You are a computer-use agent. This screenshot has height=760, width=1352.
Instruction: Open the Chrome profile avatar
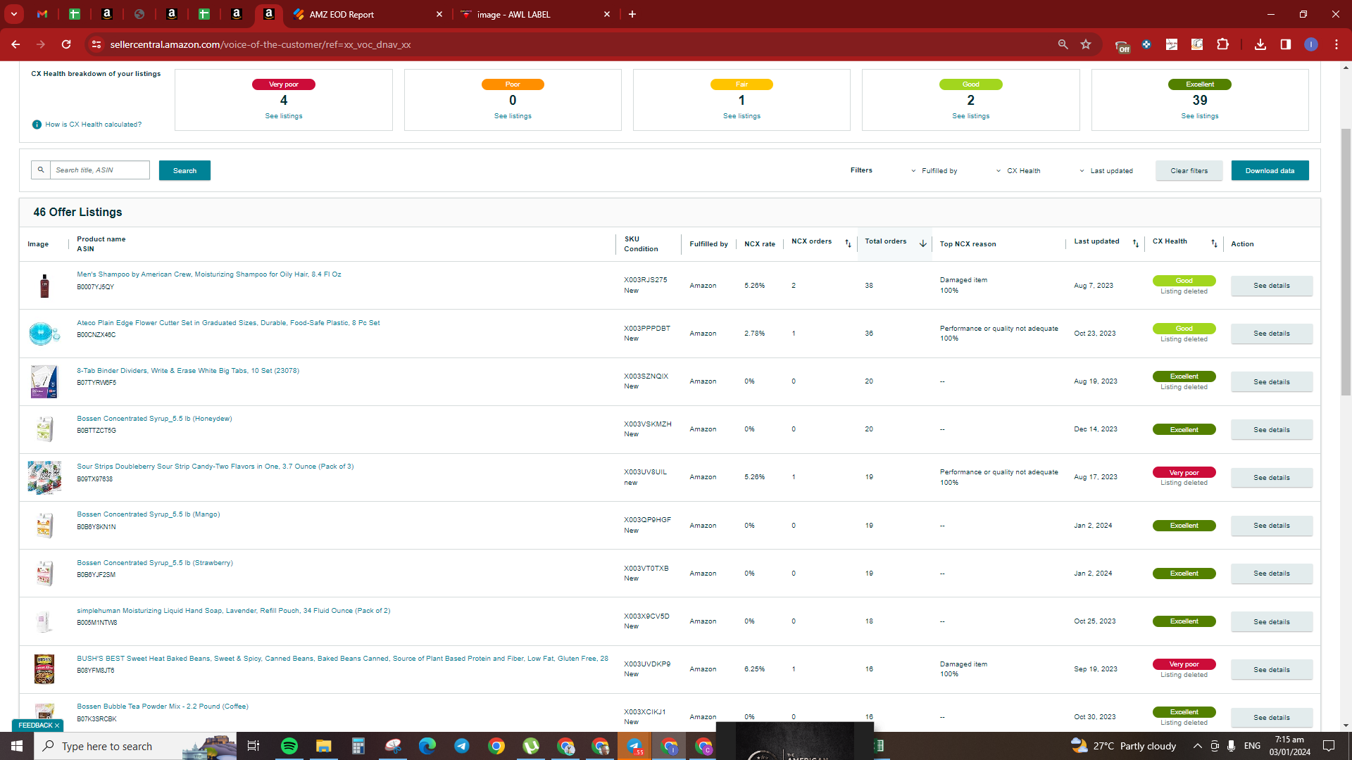1311,44
